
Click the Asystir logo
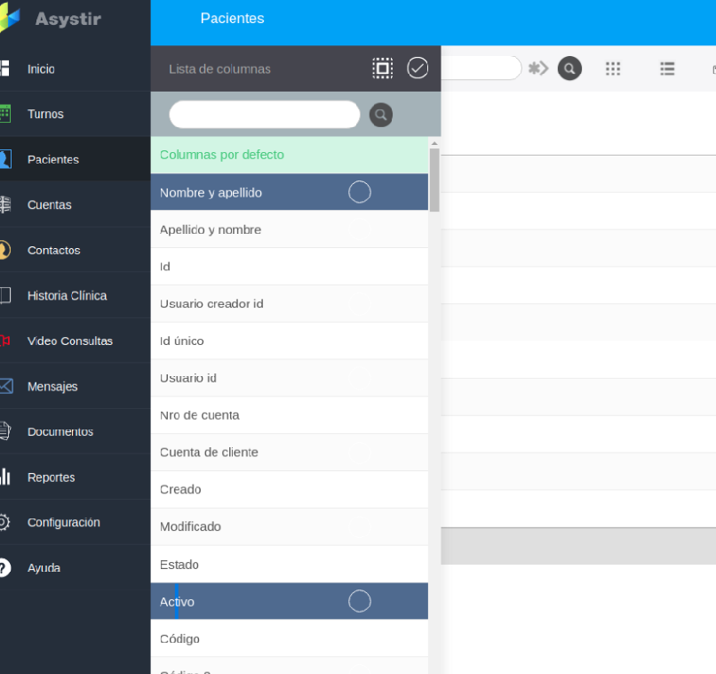[53, 19]
